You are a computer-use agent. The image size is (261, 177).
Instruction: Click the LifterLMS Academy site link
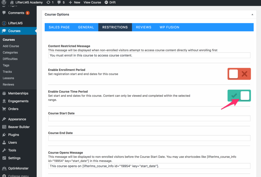click(x=29, y=2)
